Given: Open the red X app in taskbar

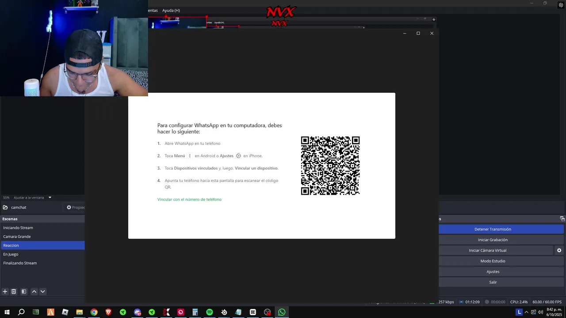Looking at the screenshot, I should 166,312.
